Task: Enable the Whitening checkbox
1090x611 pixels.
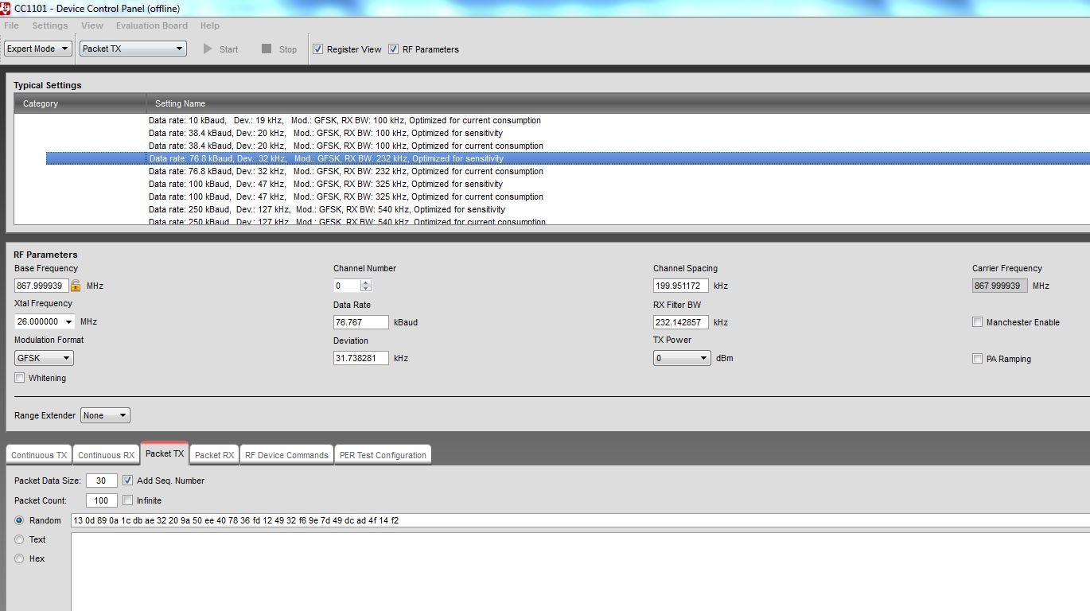Action: [x=20, y=378]
